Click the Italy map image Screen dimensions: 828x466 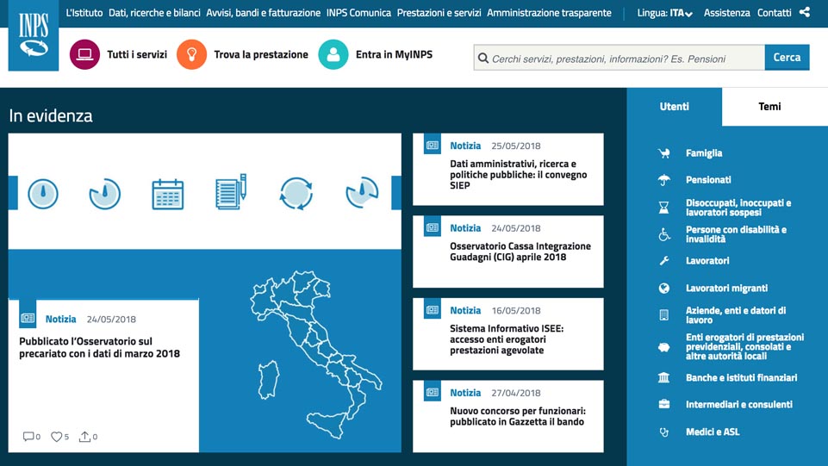[x=313, y=353]
